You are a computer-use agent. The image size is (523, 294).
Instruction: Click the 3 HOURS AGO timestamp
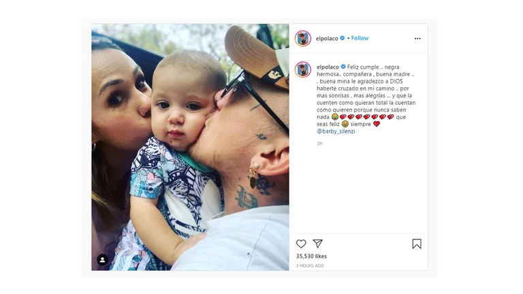click(x=310, y=265)
